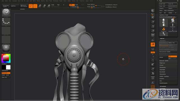Open the Material sphere selector
The image size is (180, 101).
[x=6, y=48]
